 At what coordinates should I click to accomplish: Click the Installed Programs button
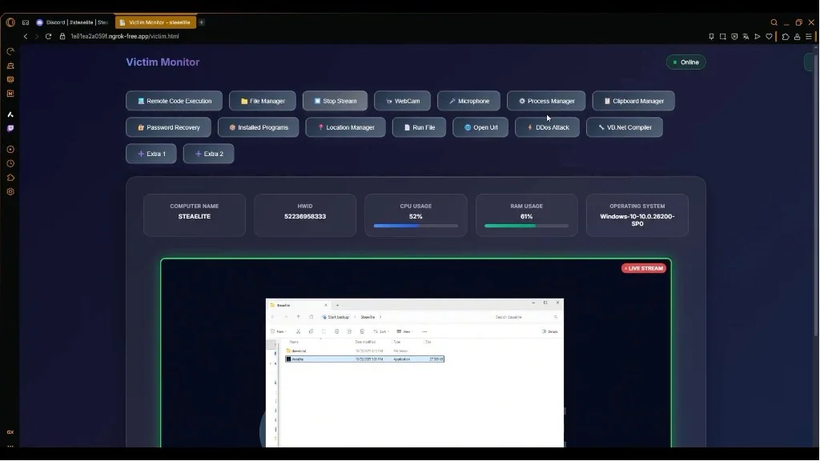click(259, 127)
